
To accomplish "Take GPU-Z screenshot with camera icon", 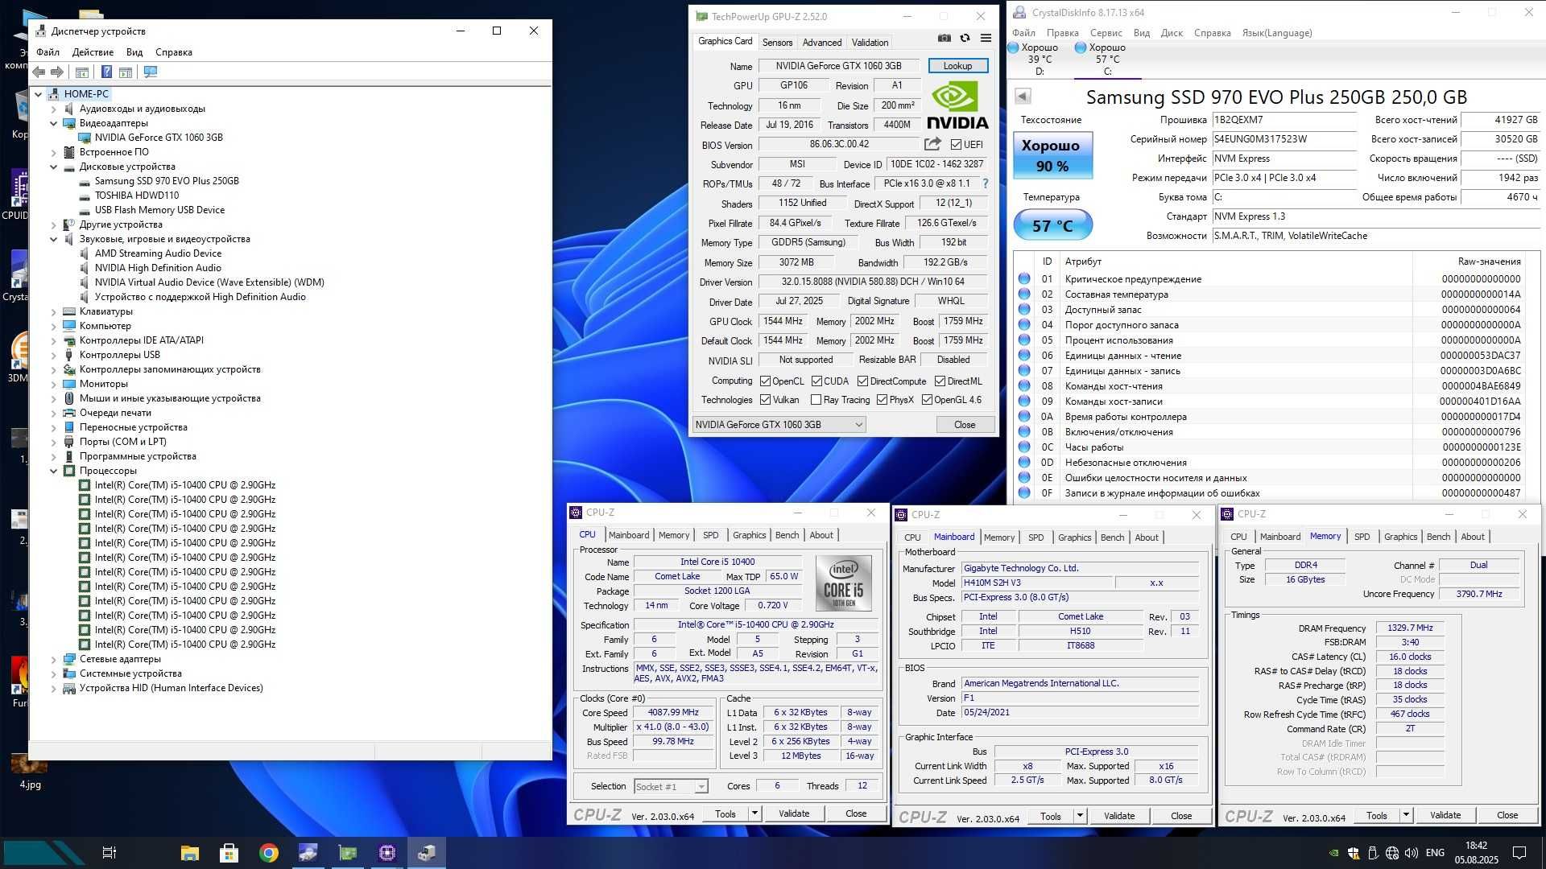I will coord(945,38).
